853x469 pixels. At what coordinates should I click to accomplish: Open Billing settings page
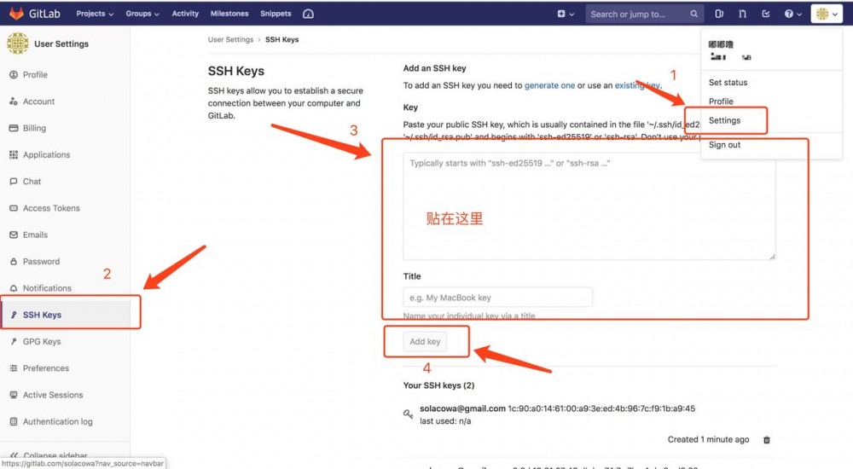pyautogui.click(x=34, y=128)
